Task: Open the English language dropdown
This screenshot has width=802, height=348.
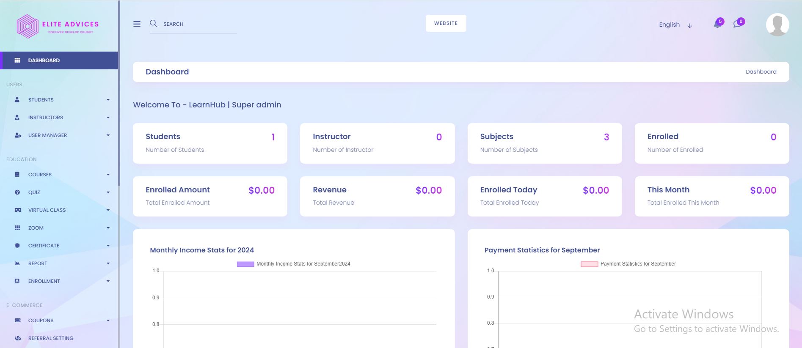Action: [675, 25]
